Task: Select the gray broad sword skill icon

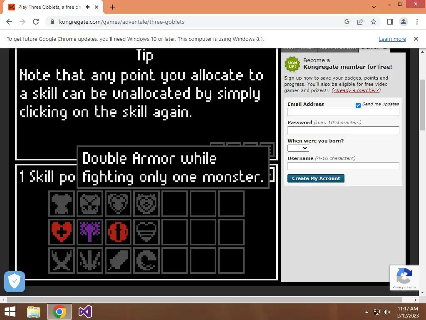Action: point(118,260)
